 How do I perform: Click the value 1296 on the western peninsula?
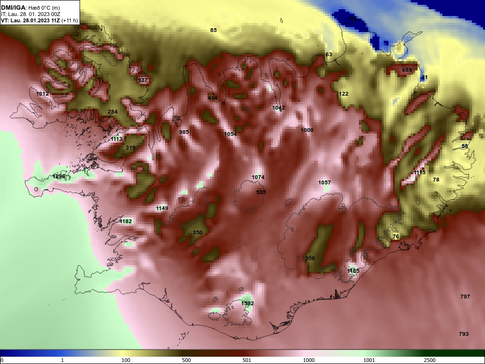(59, 177)
